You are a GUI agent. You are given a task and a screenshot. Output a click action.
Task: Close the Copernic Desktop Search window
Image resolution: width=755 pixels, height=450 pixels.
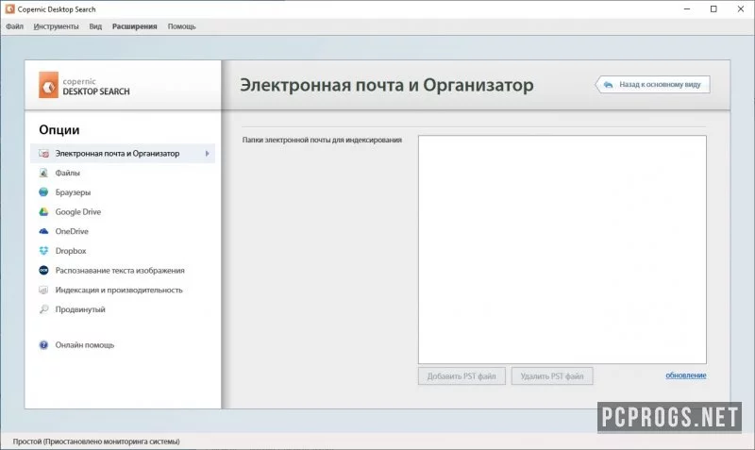(741, 9)
